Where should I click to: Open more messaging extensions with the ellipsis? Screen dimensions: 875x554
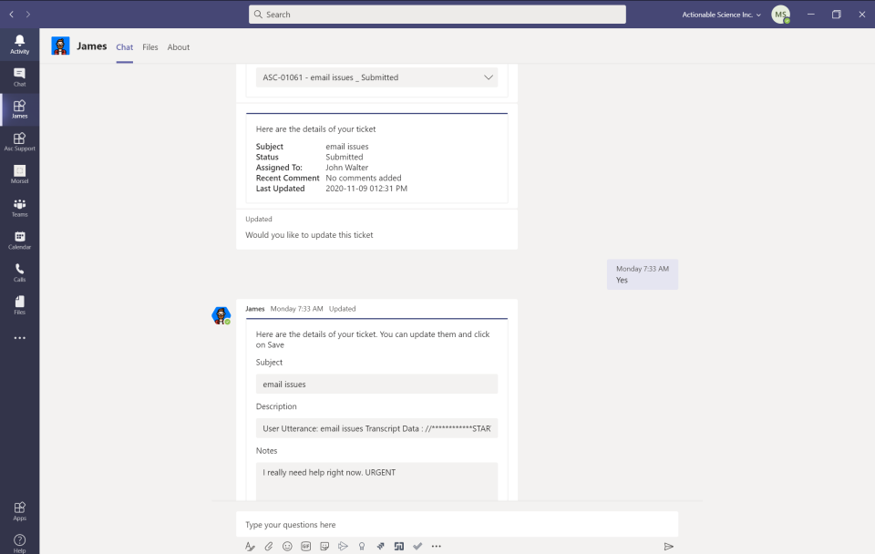coord(437,546)
